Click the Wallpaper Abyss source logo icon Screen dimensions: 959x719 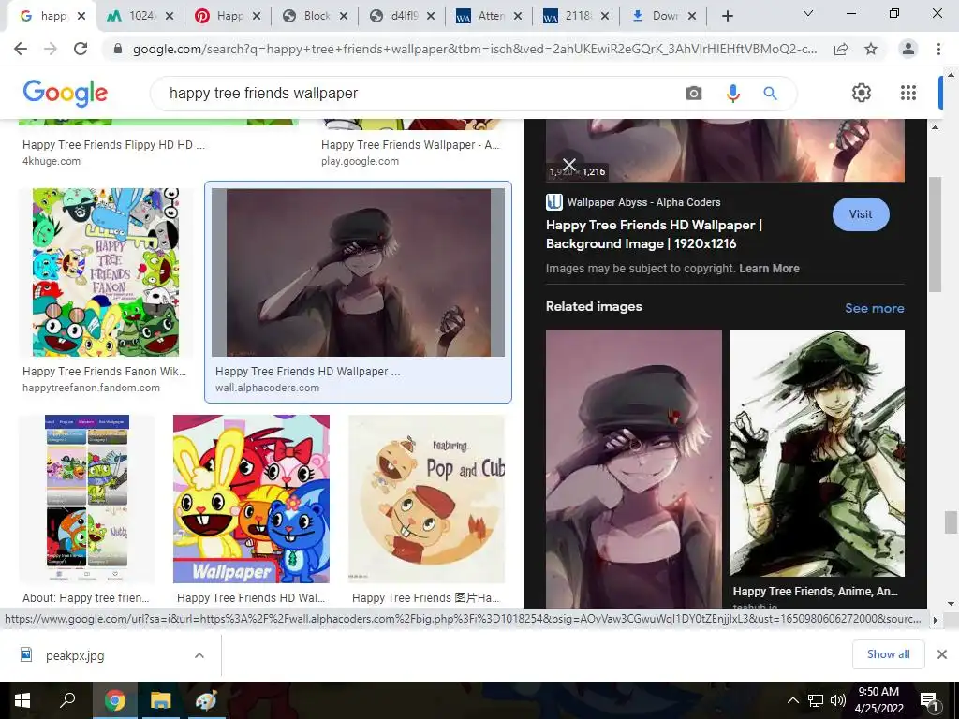(x=554, y=202)
